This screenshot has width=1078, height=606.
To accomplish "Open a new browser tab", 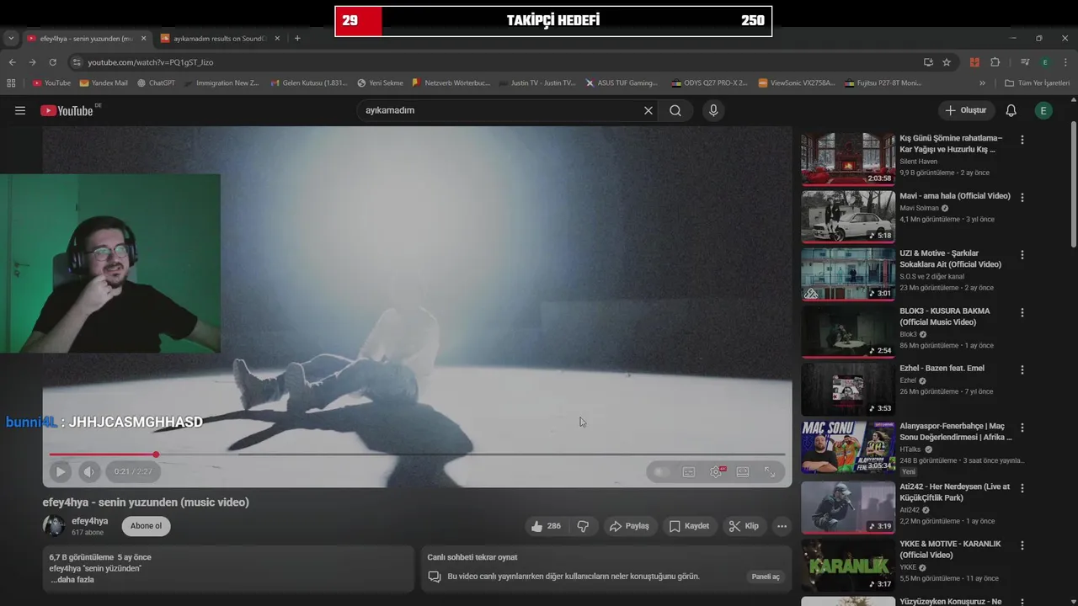I will pos(297,38).
